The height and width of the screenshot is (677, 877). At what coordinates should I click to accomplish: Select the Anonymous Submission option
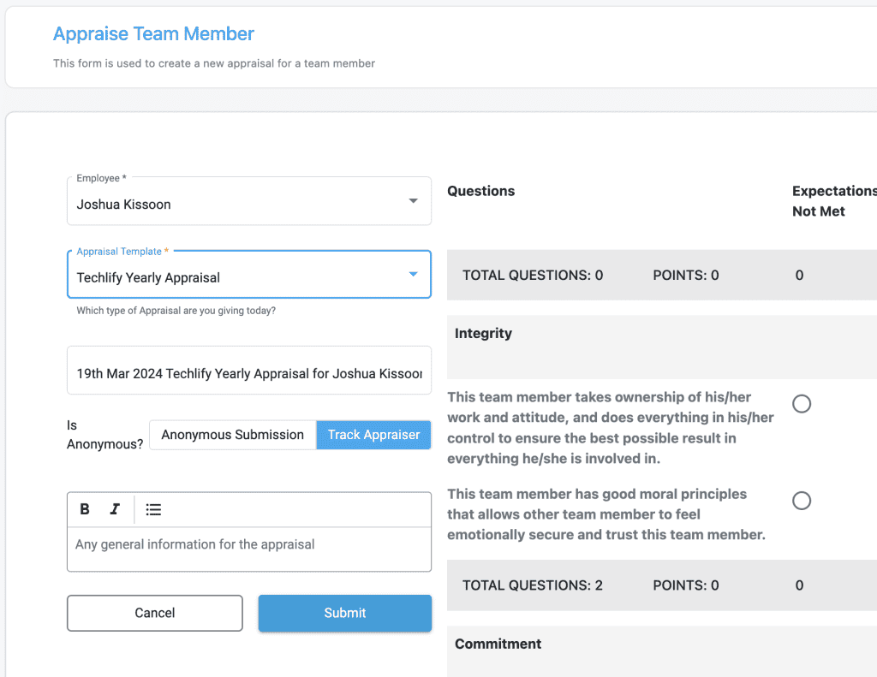pos(232,435)
